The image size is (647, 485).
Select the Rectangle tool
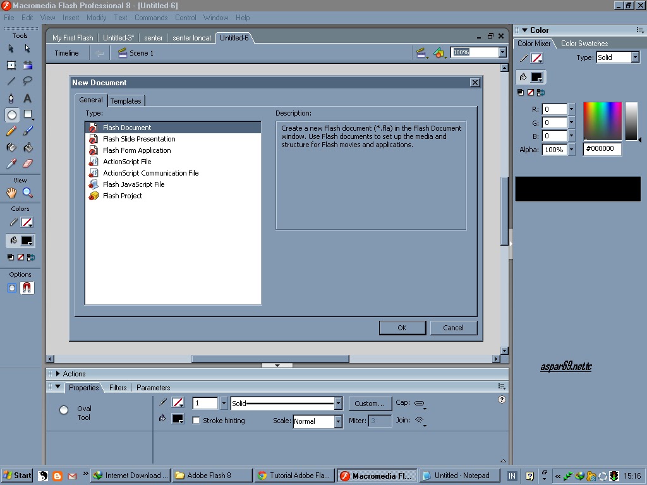coord(28,114)
